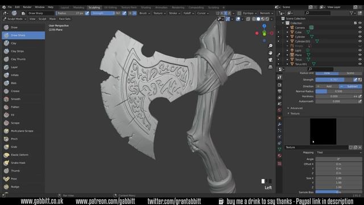Viewport: 364px width, 205px height.
Task: Select the Smooth brush
Action: pyautogui.click(x=23, y=99)
